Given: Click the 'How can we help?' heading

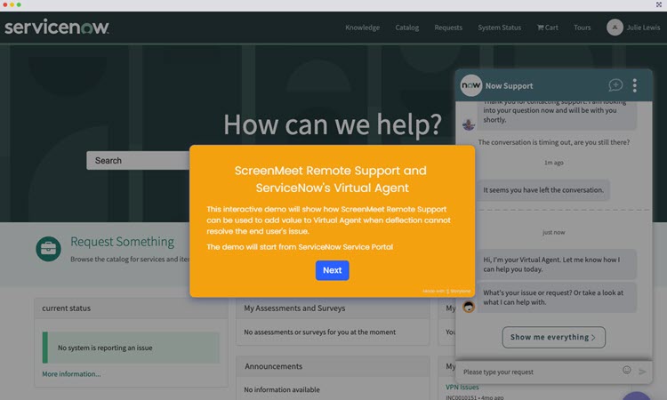Looking at the screenshot, I should (x=333, y=124).
